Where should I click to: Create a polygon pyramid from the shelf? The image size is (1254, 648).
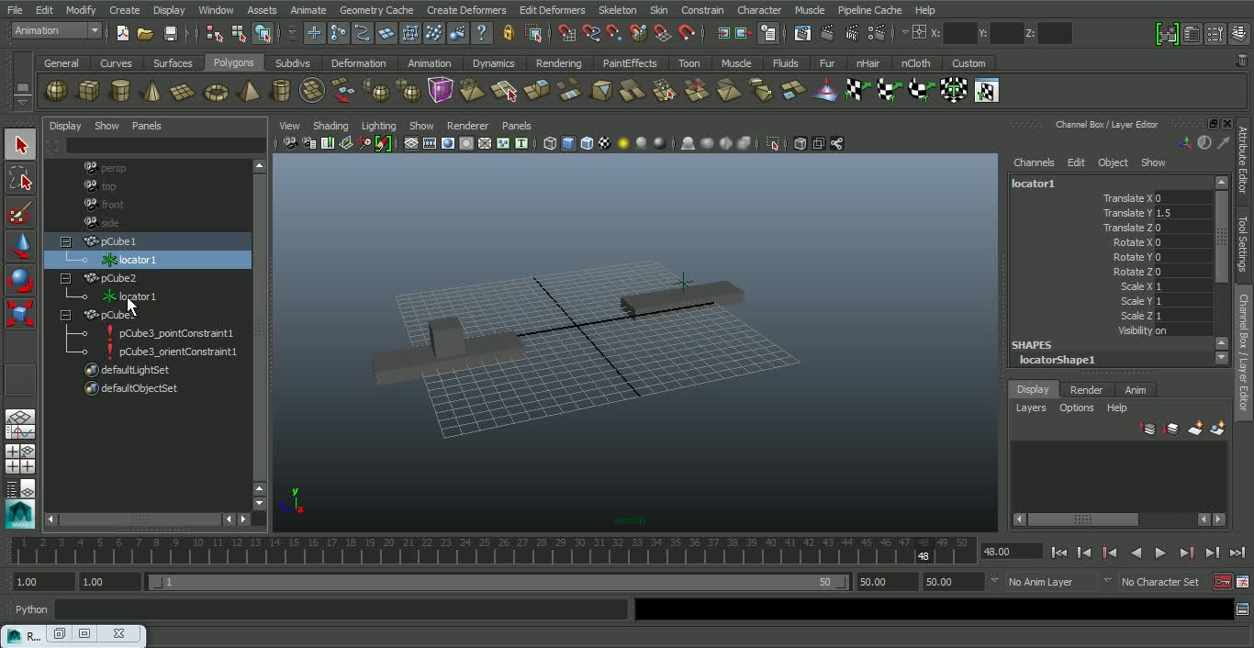248,91
